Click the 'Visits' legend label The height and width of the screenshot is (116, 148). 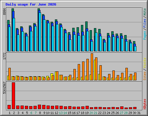145,63
